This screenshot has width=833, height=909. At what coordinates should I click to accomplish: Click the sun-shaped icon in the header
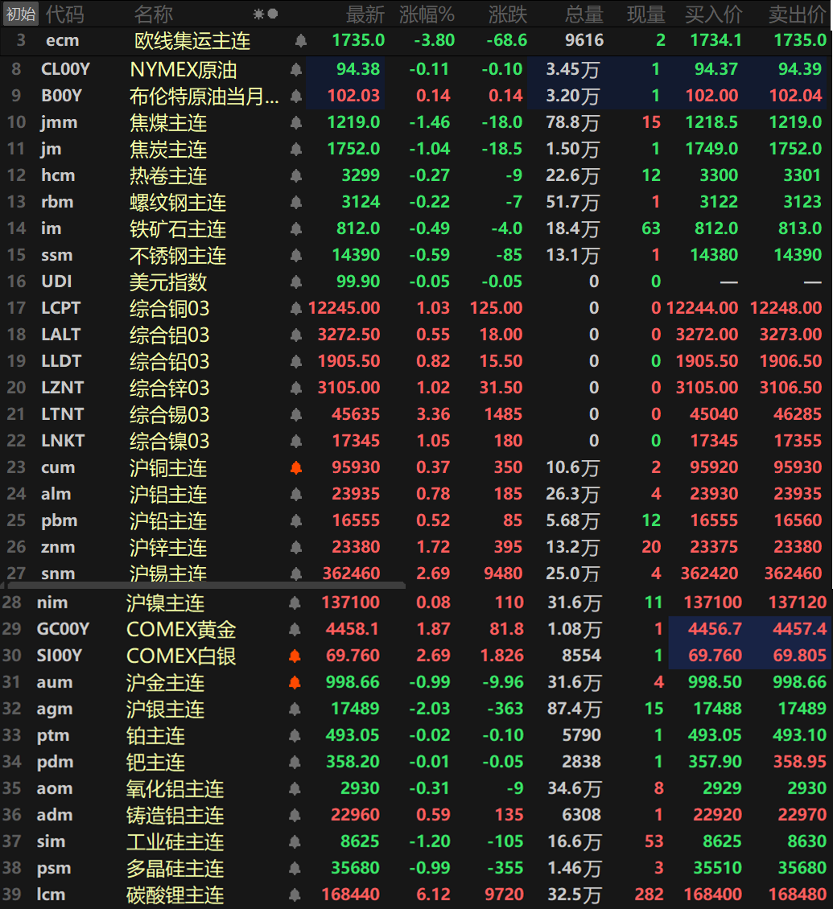pyautogui.click(x=258, y=14)
